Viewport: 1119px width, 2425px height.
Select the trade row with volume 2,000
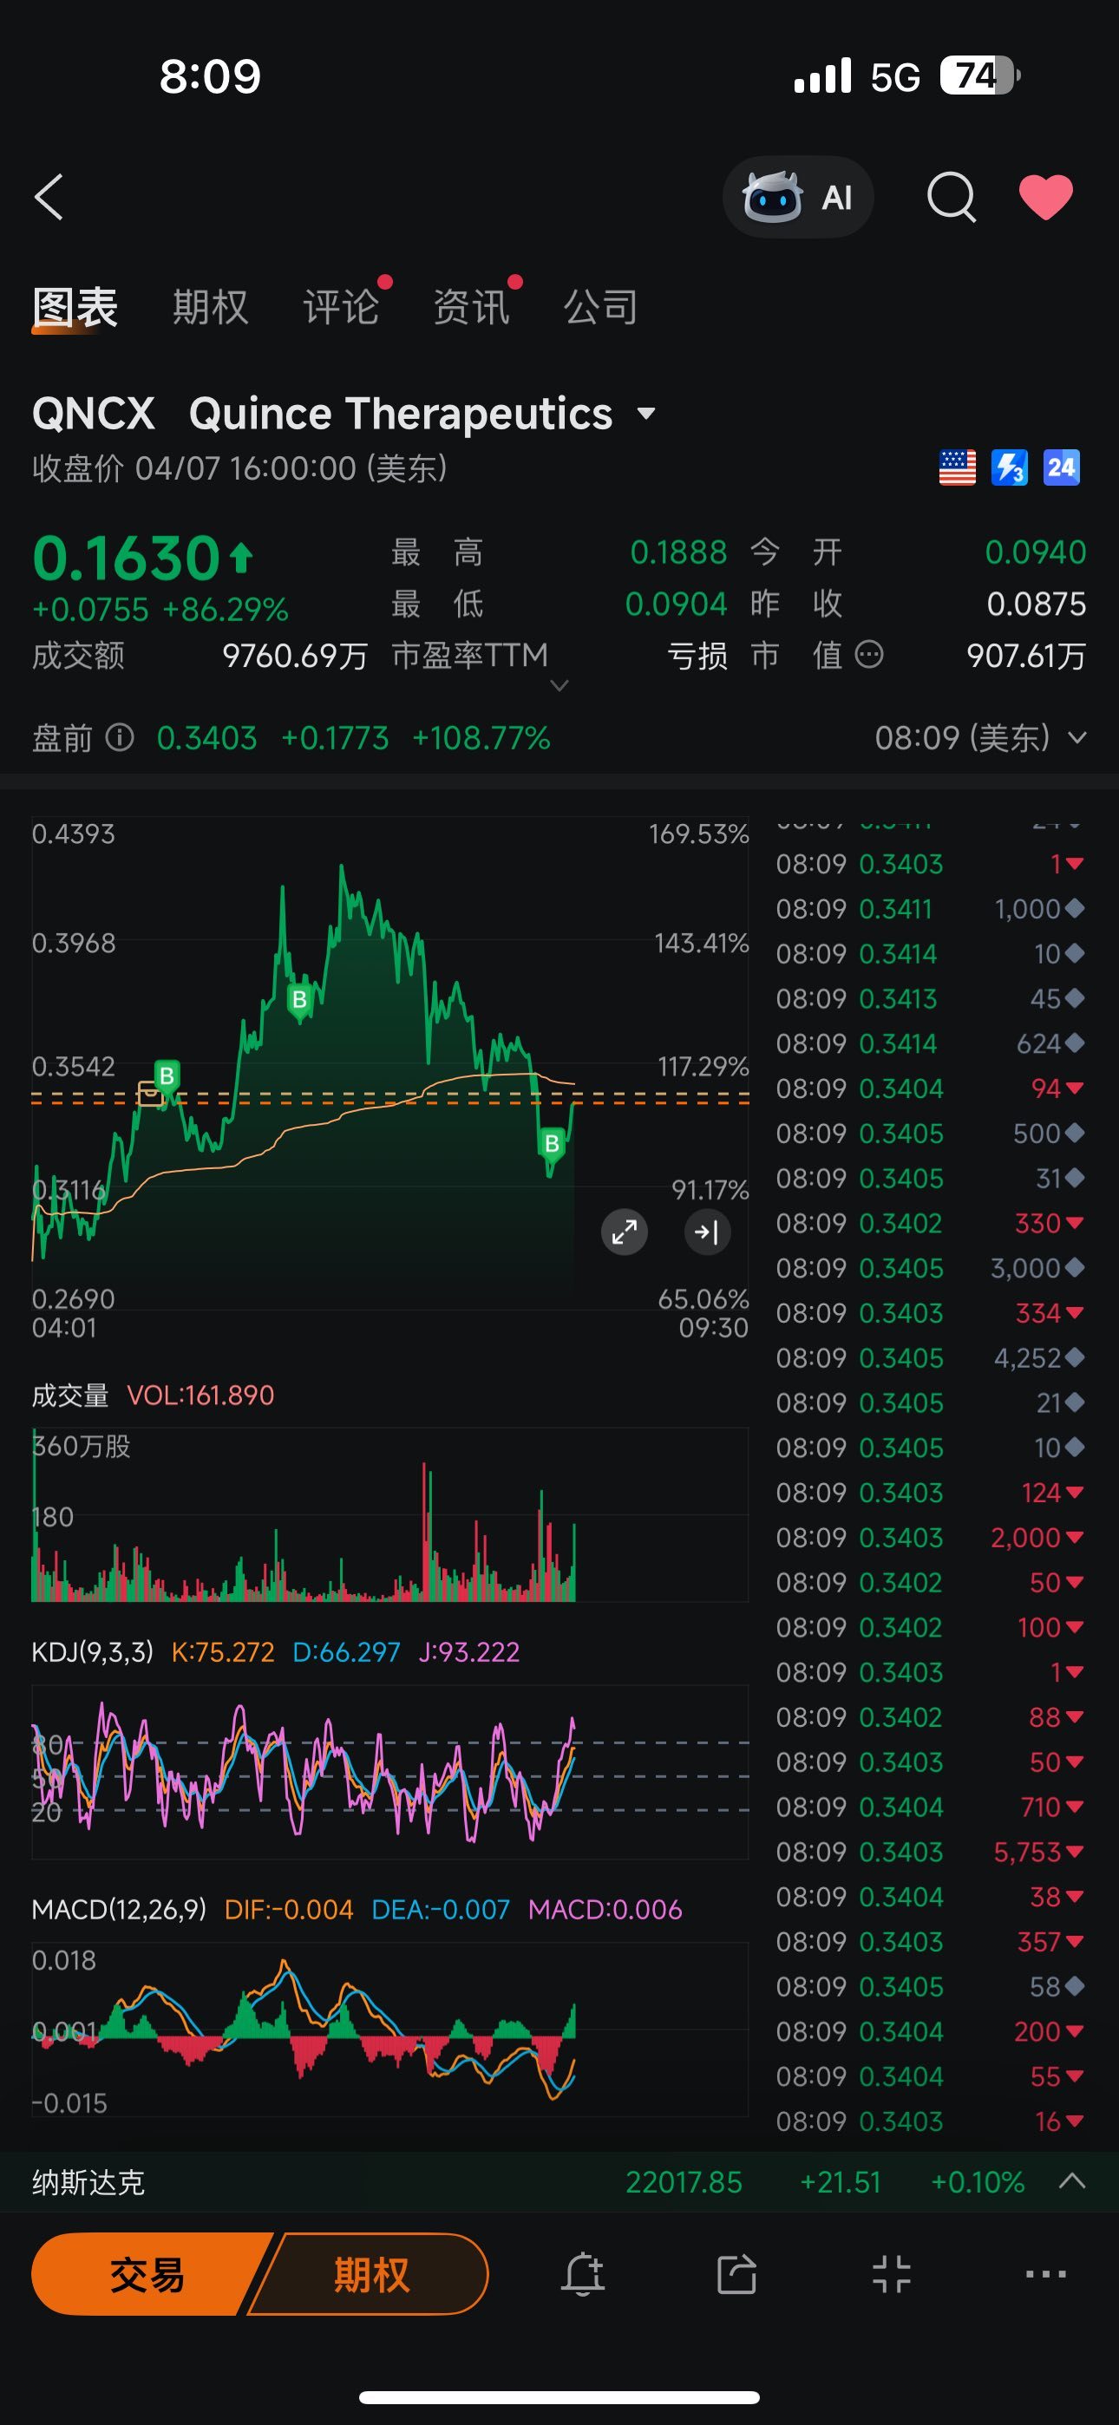930,1537
